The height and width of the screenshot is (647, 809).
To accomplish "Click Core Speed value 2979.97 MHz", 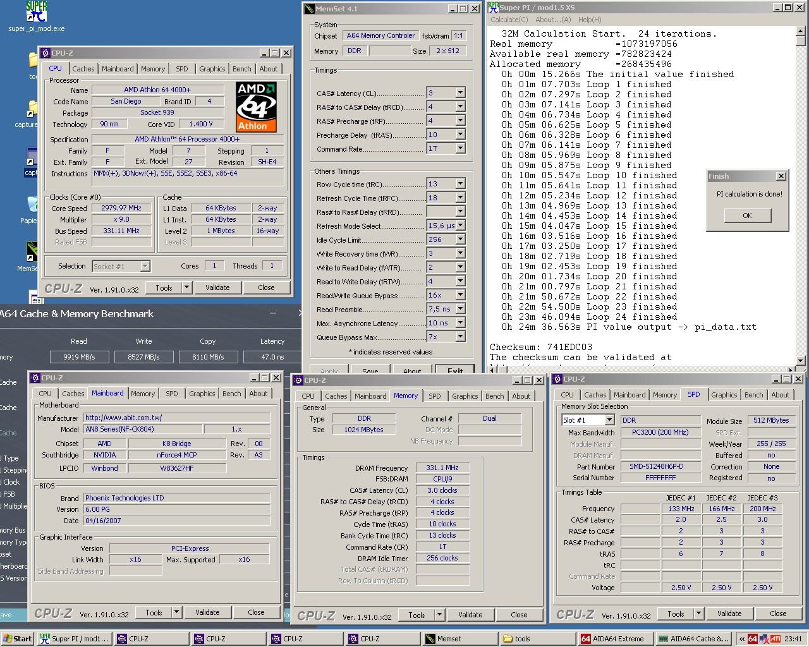I will click(121, 208).
